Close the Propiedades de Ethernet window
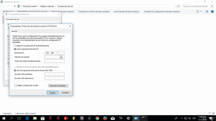 point(59,14)
